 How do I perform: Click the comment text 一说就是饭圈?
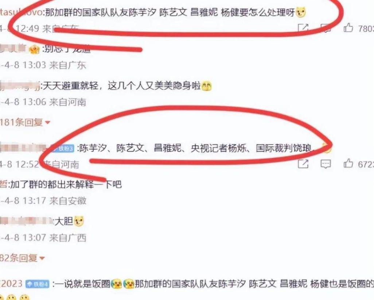82,284
